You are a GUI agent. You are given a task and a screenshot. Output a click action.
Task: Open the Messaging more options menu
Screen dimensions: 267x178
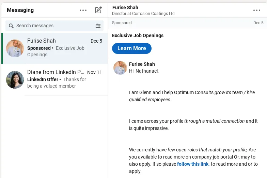83,10
